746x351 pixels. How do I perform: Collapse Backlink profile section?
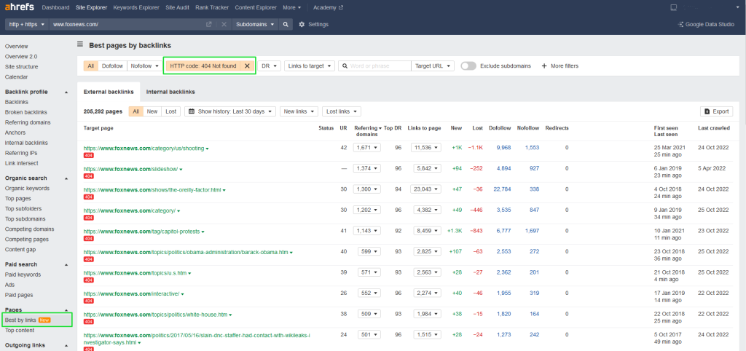(66, 92)
